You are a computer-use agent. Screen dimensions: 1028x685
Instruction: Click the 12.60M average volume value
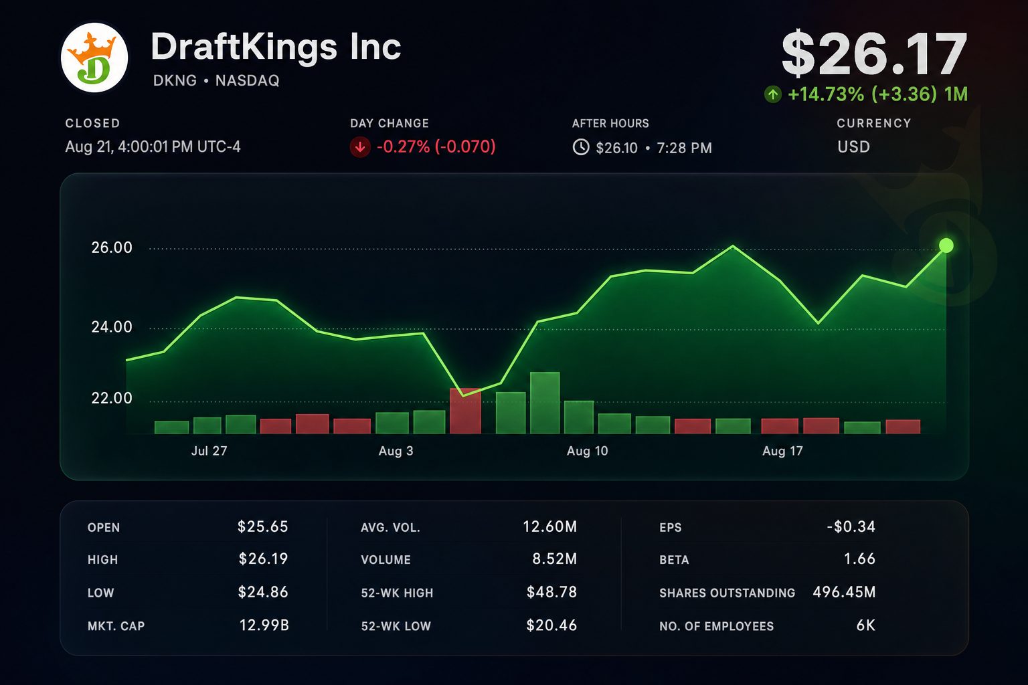click(x=549, y=526)
